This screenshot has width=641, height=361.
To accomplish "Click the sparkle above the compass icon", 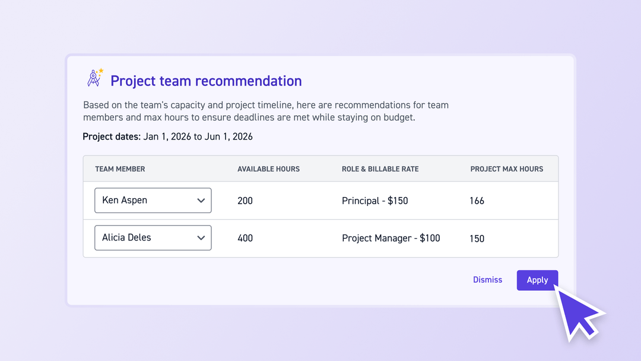I will click(100, 70).
